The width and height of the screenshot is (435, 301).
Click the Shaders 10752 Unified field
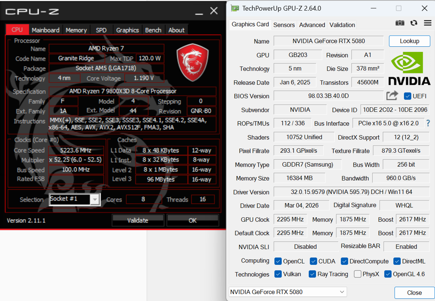(304, 137)
